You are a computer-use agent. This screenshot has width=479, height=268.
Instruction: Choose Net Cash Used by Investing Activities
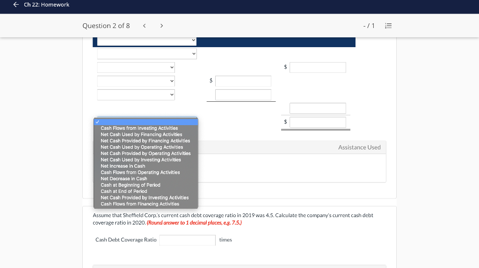tap(140, 160)
